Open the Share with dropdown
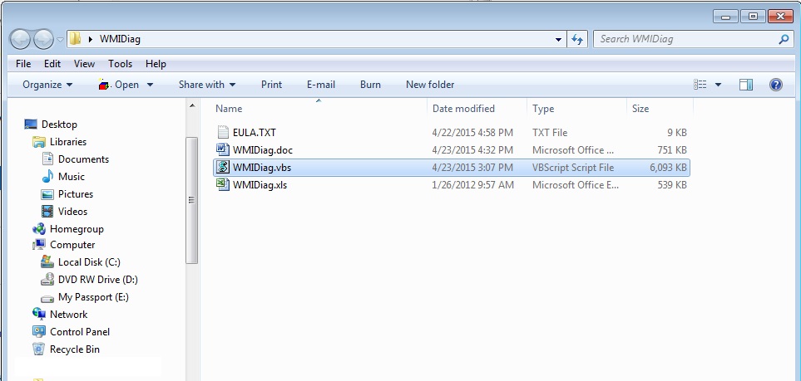This screenshot has height=381, width=801. (x=207, y=85)
